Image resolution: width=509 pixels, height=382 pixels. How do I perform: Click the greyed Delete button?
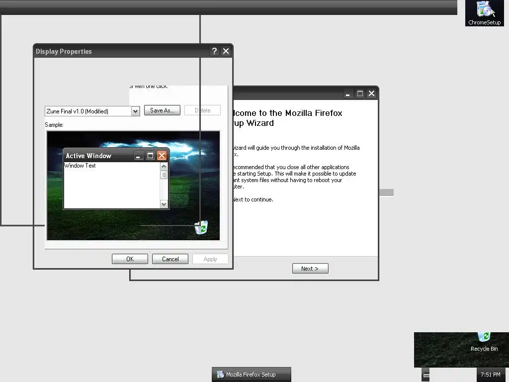click(203, 110)
